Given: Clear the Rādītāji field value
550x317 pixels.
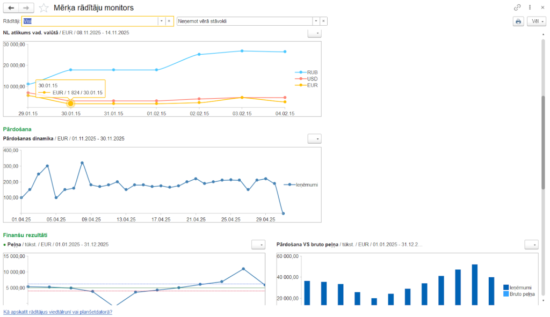Looking at the screenshot, I should click(x=169, y=21).
